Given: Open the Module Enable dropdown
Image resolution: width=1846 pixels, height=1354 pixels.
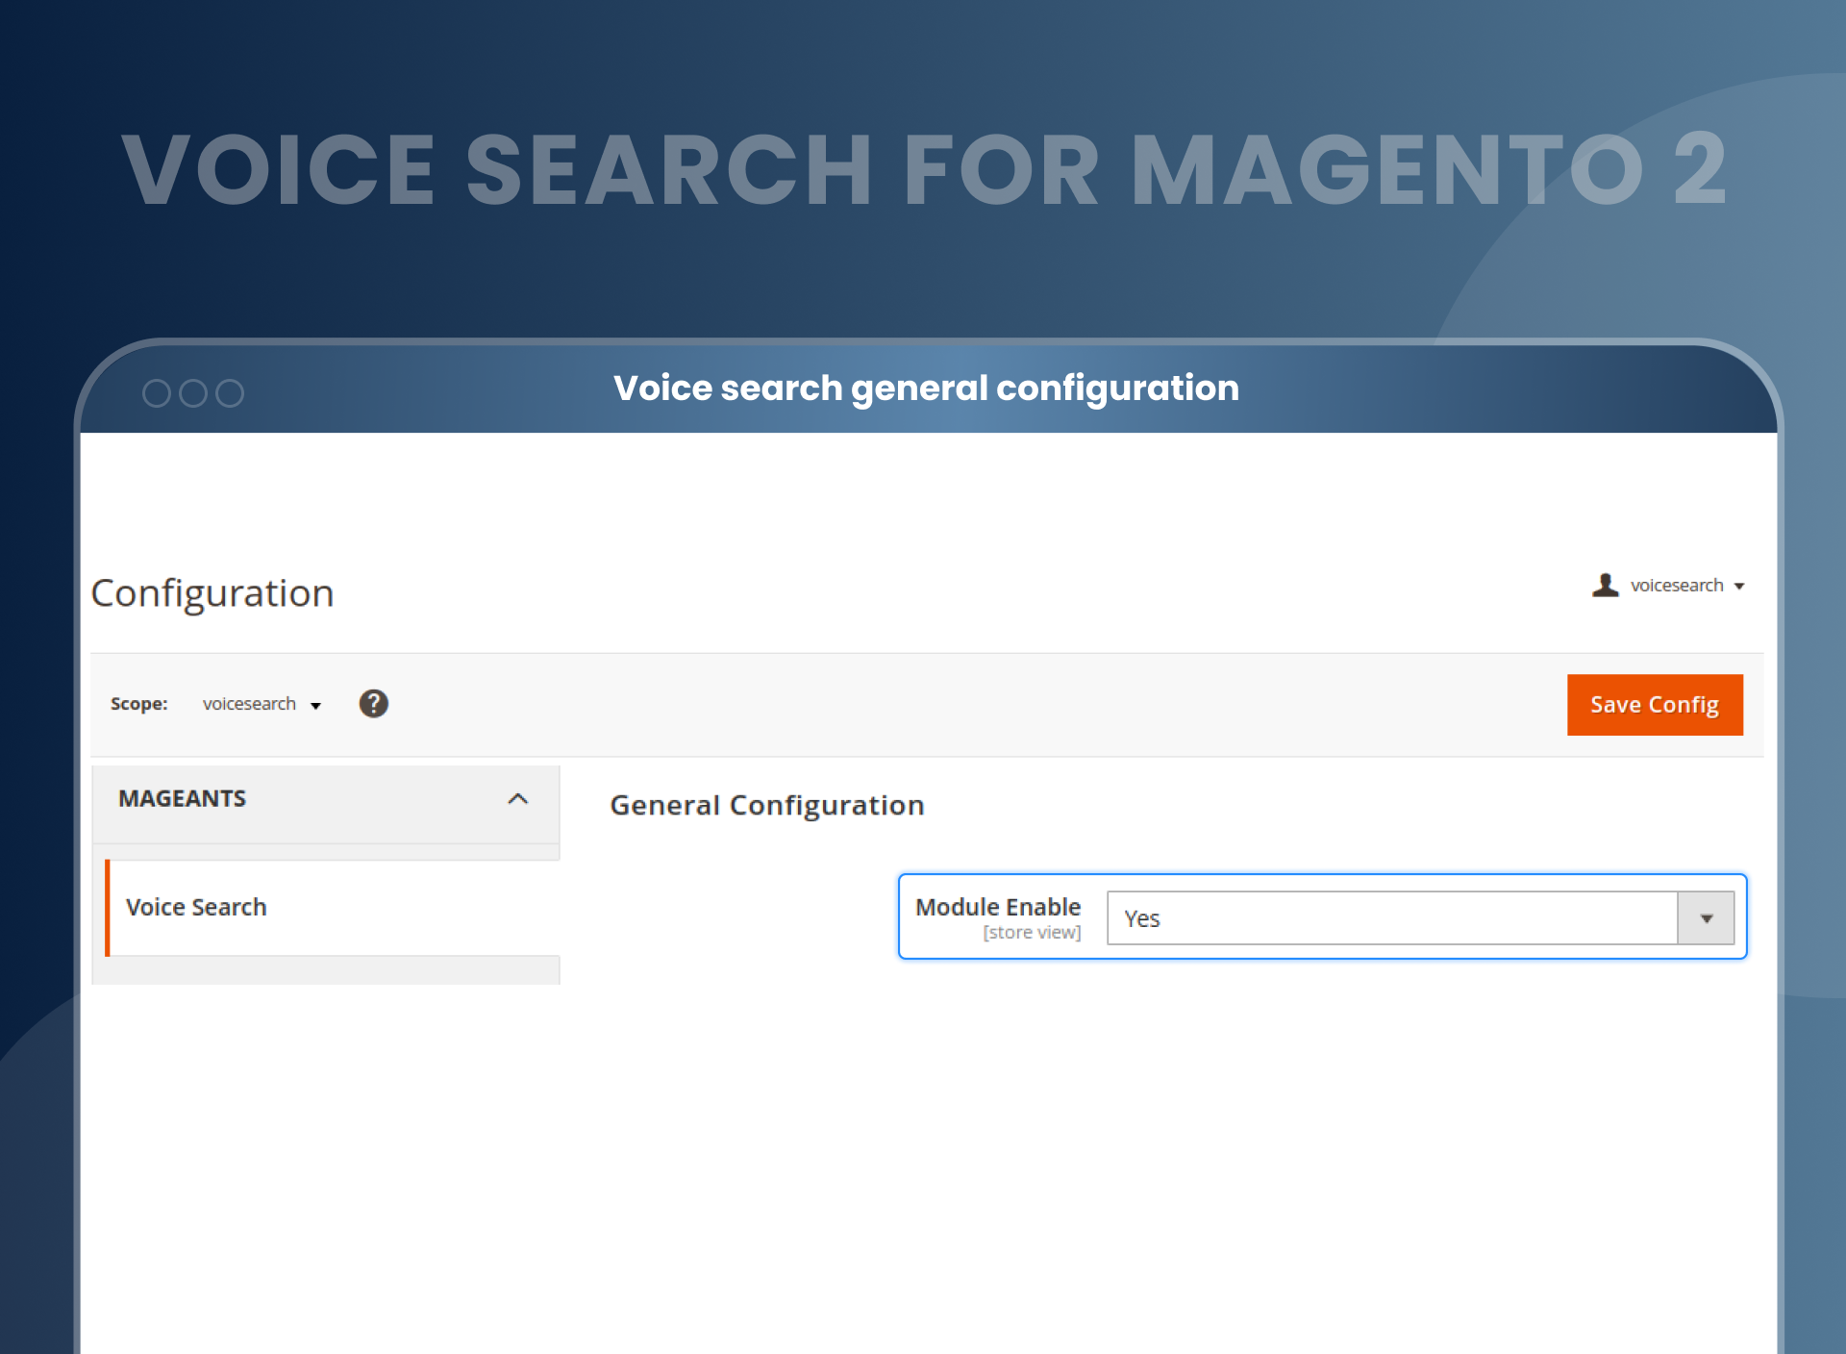Looking at the screenshot, I should [1420, 918].
